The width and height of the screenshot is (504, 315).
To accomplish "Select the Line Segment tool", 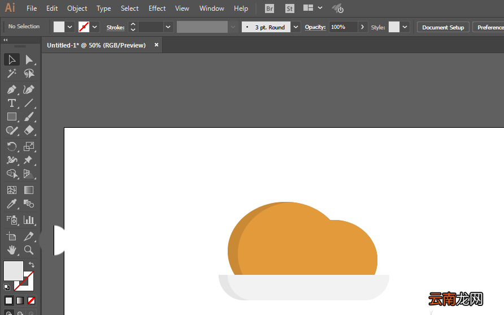I will coord(29,103).
